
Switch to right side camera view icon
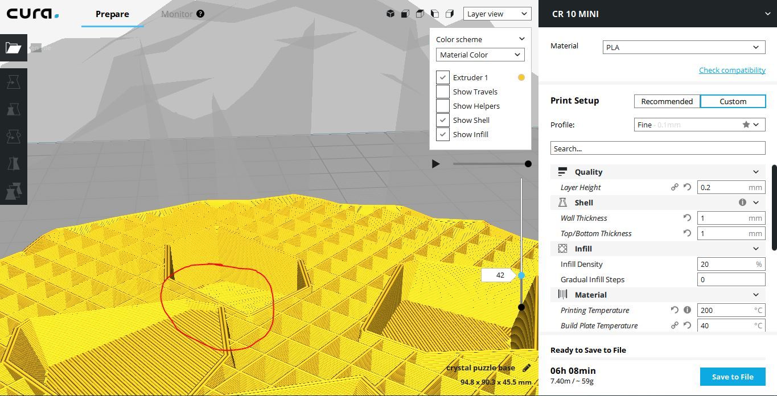coord(449,14)
